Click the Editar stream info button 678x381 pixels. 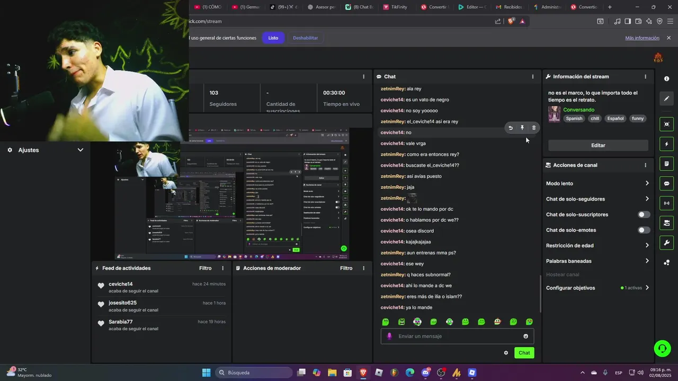coord(598,146)
